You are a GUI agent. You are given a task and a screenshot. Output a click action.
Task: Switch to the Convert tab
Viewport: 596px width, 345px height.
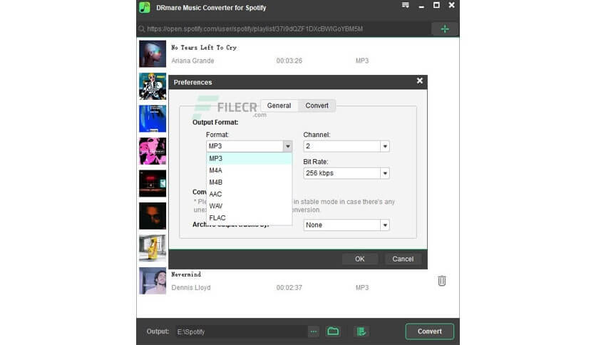(x=317, y=105)
